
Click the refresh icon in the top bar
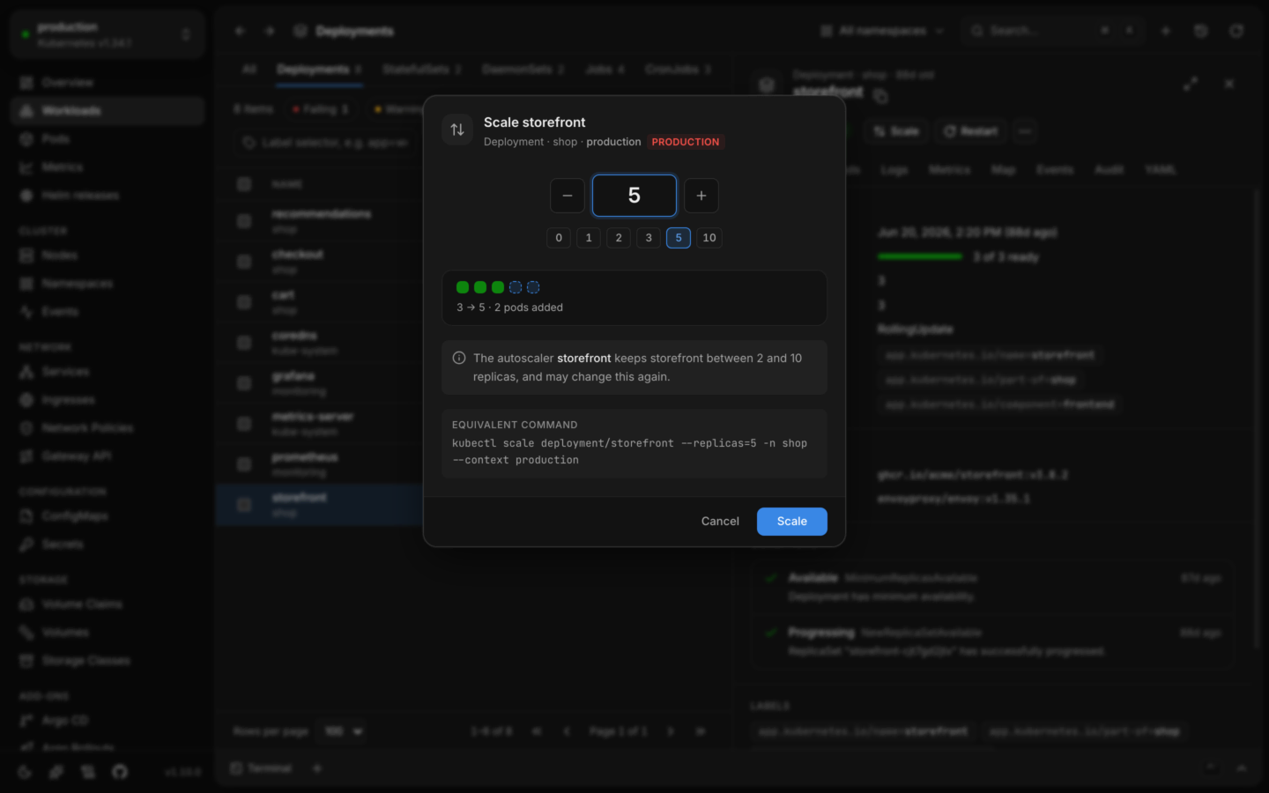[1236, 31]
